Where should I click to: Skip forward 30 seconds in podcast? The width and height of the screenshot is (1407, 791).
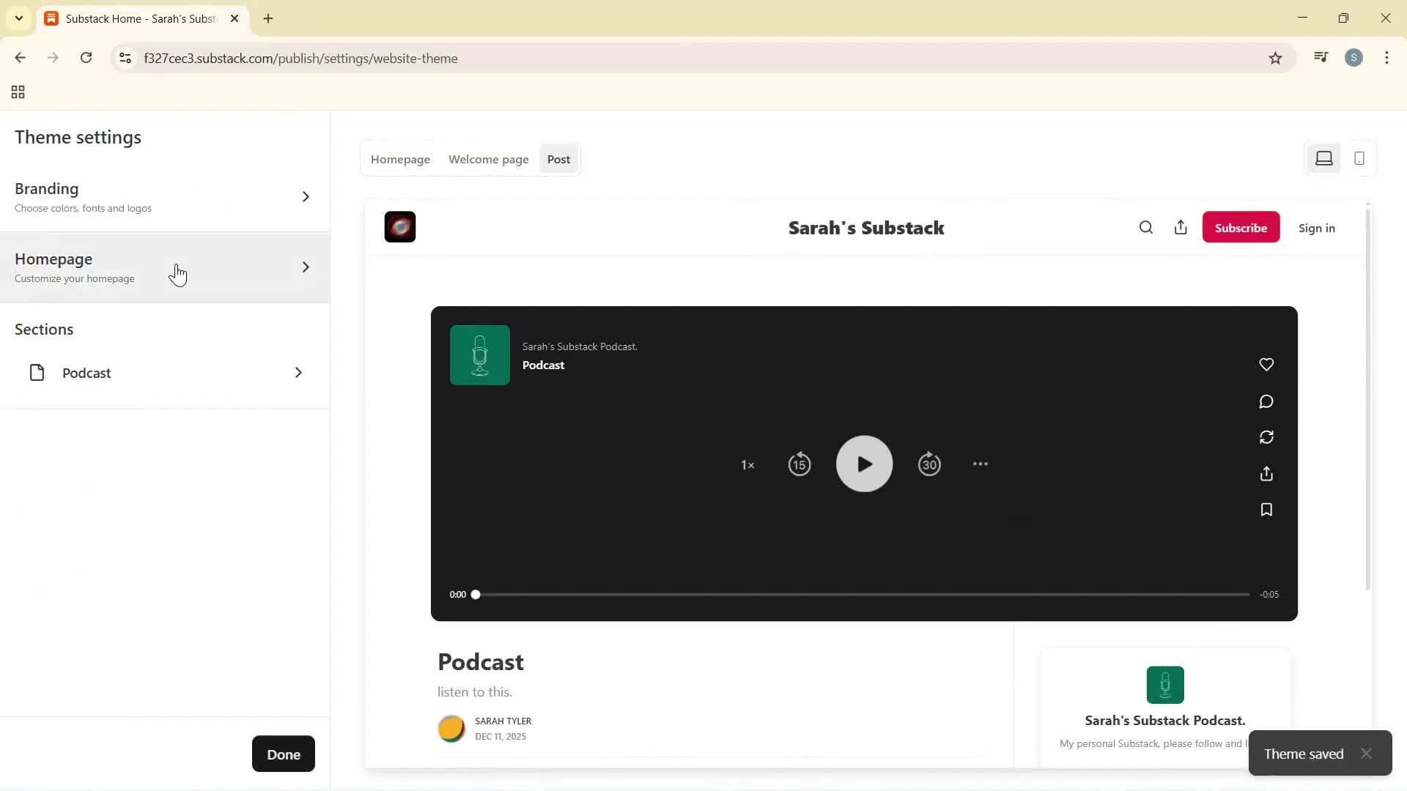(x=929, y=464)
